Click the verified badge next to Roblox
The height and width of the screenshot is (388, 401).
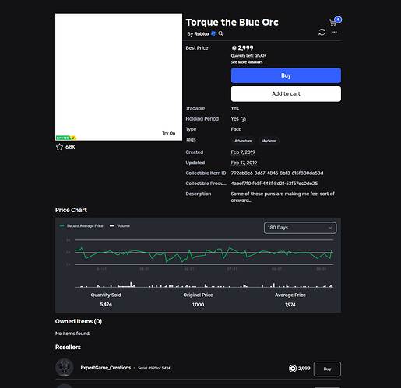[x=213, y=33]
